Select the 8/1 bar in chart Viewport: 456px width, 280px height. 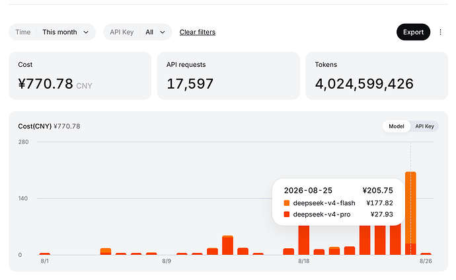[45, 254]
